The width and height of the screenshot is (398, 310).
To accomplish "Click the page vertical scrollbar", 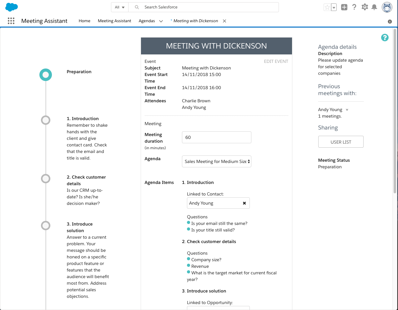I will [395, 111].
